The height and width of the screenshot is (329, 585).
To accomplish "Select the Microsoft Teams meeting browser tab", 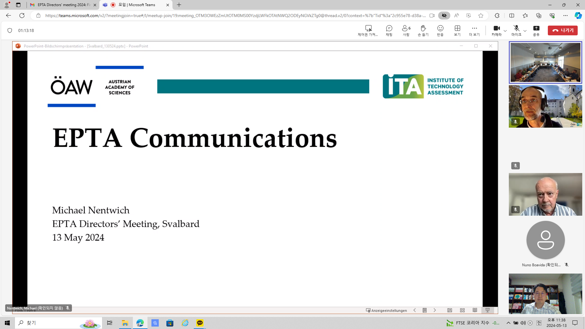I will [136, 5].
